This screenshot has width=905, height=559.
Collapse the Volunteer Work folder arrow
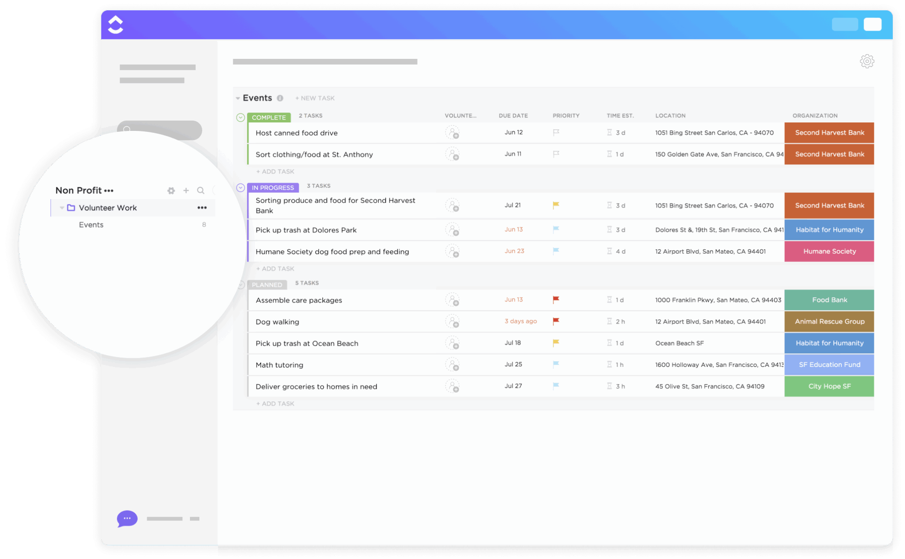coord(62,208)
